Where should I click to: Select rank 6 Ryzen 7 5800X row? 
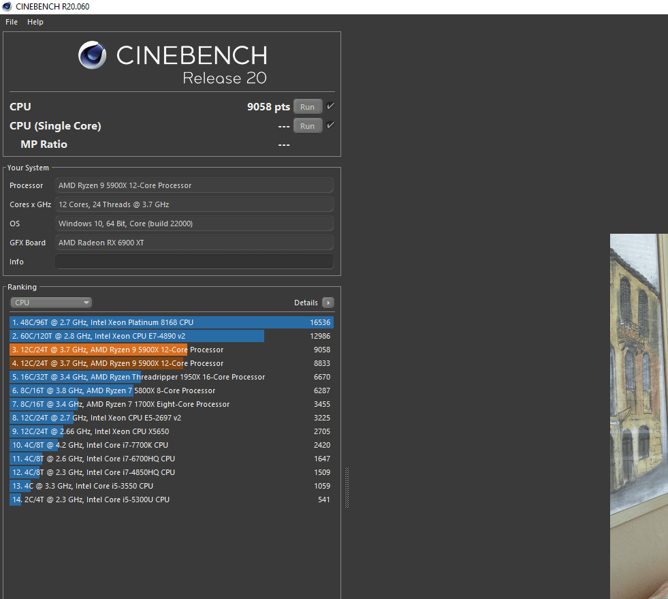(172, 390)
